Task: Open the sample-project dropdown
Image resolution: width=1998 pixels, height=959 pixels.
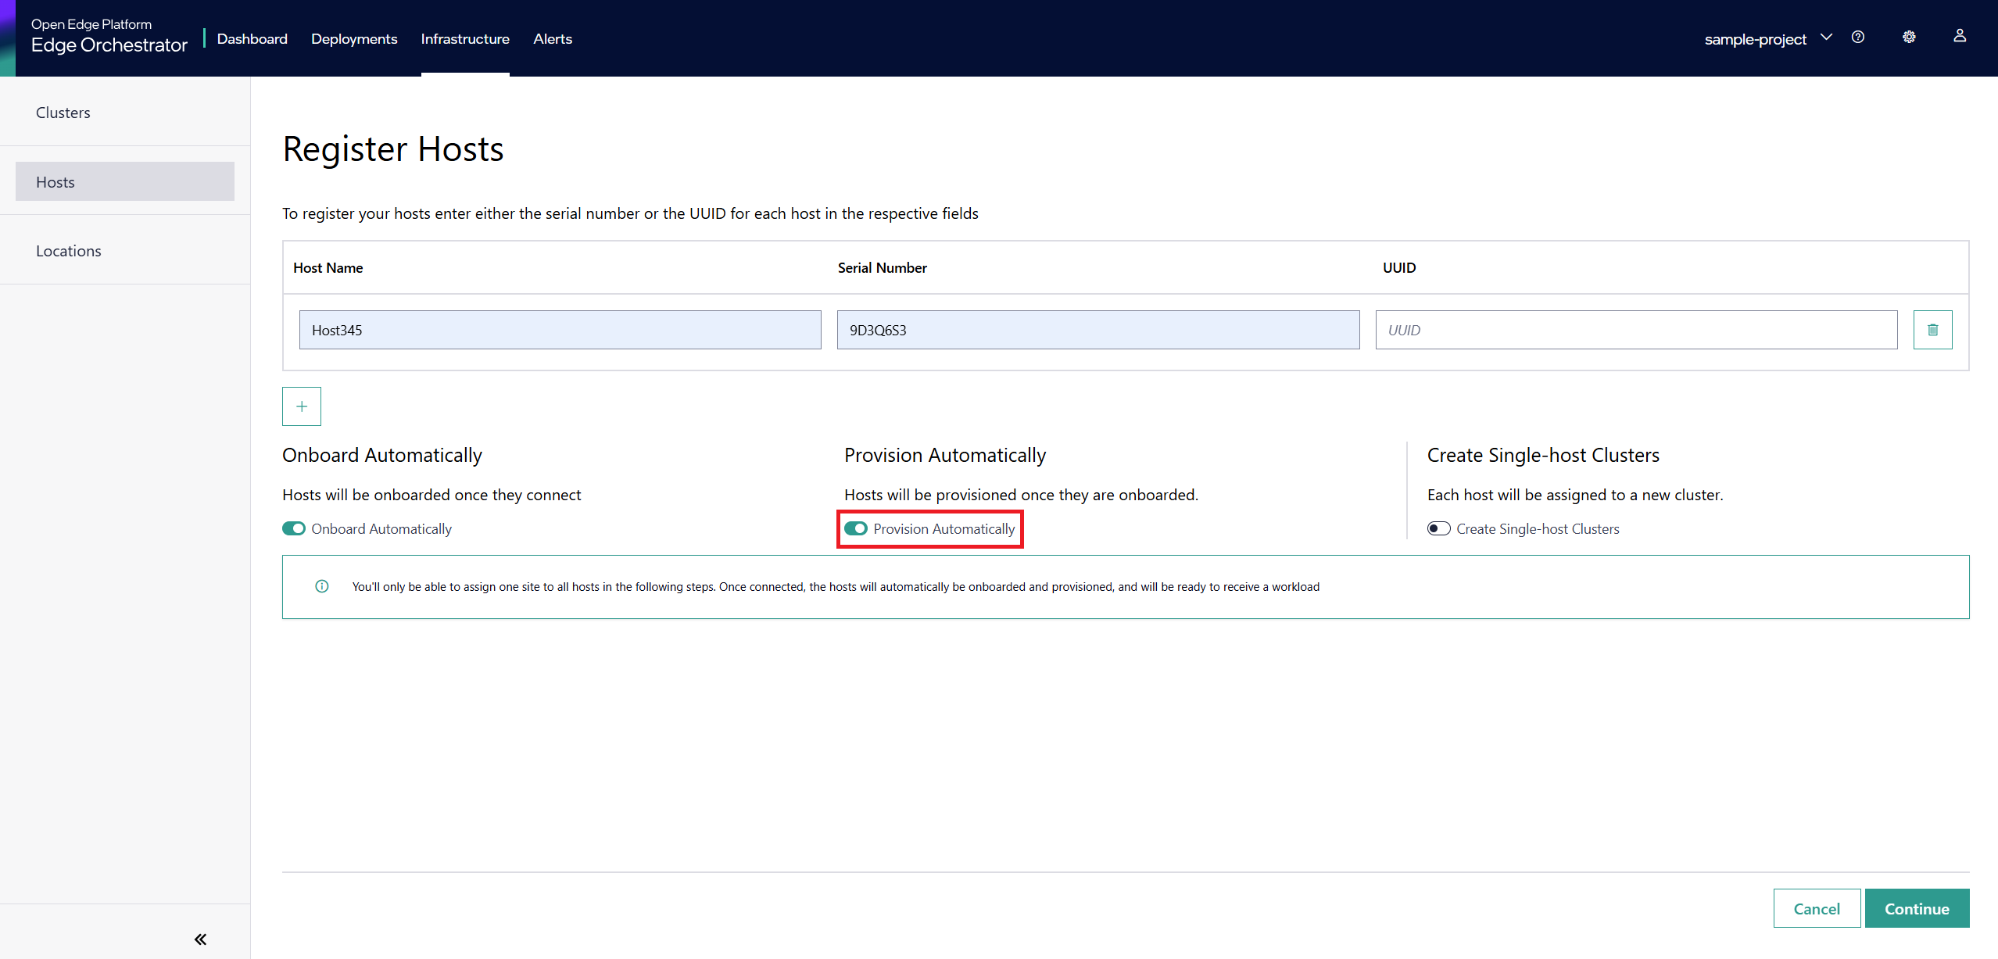Action: (x=1769, y=38)
